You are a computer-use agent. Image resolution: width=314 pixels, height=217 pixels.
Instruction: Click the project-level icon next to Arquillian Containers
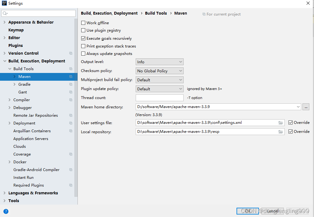[71, 131]
